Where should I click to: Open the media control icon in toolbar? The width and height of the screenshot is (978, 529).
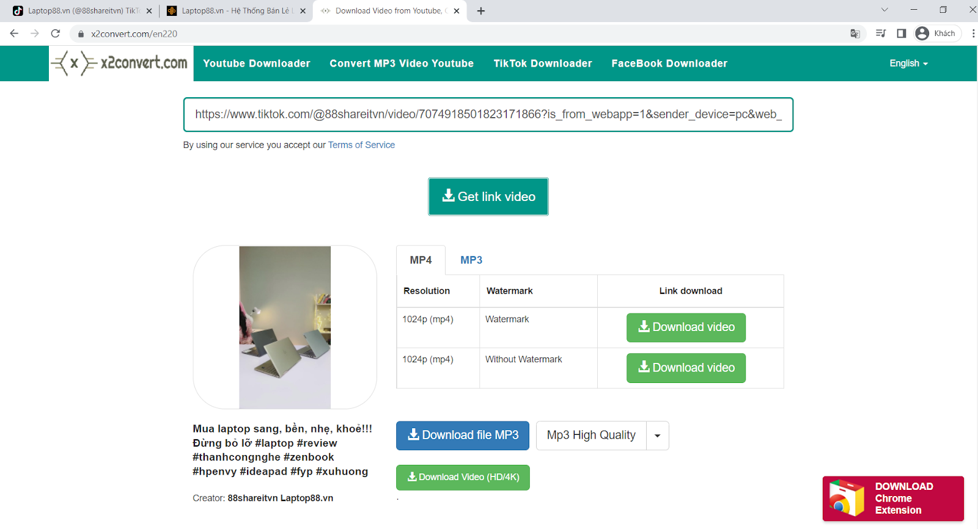tap(881, 34)
